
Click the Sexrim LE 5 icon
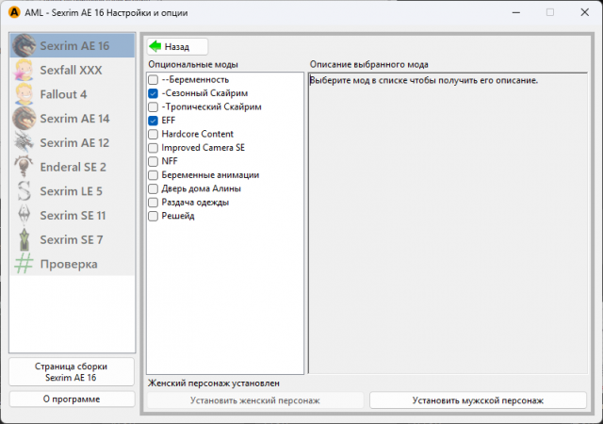pos(24,191)
